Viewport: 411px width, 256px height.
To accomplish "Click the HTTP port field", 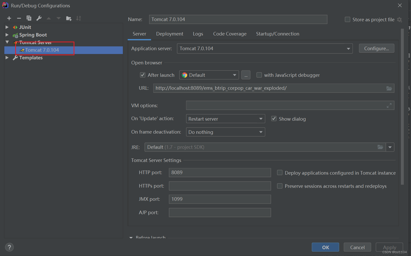I will click(x=220, y=173).
